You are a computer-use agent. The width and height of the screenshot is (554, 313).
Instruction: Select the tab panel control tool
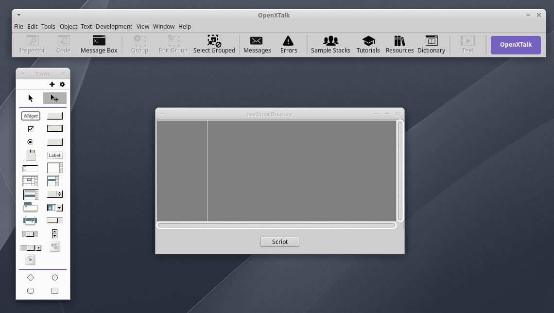(31, 155)
